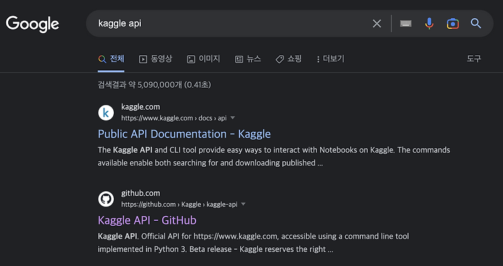Screen dimensions: 503x266
Task: Open Google Lens image search
Action: (453, 23)
